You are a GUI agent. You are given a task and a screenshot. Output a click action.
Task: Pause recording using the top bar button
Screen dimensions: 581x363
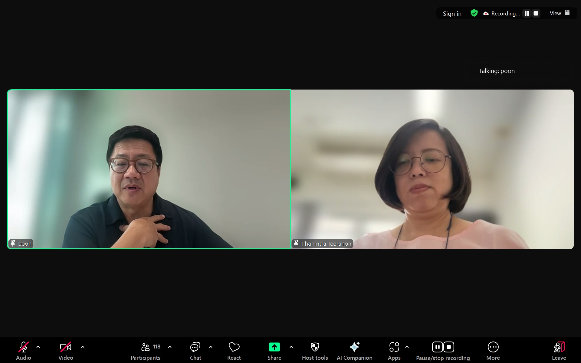pyautogui.click(x=527, y=13)
